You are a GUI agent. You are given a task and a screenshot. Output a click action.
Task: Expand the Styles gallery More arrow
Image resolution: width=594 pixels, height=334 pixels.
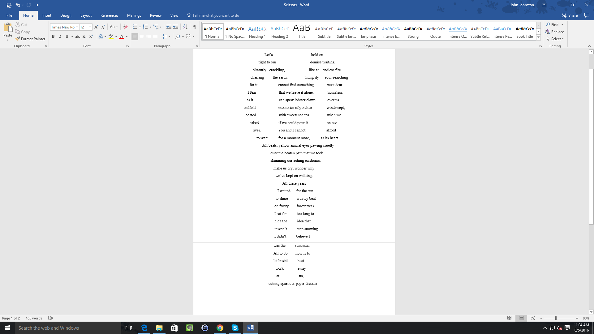(x=538, y=37)
